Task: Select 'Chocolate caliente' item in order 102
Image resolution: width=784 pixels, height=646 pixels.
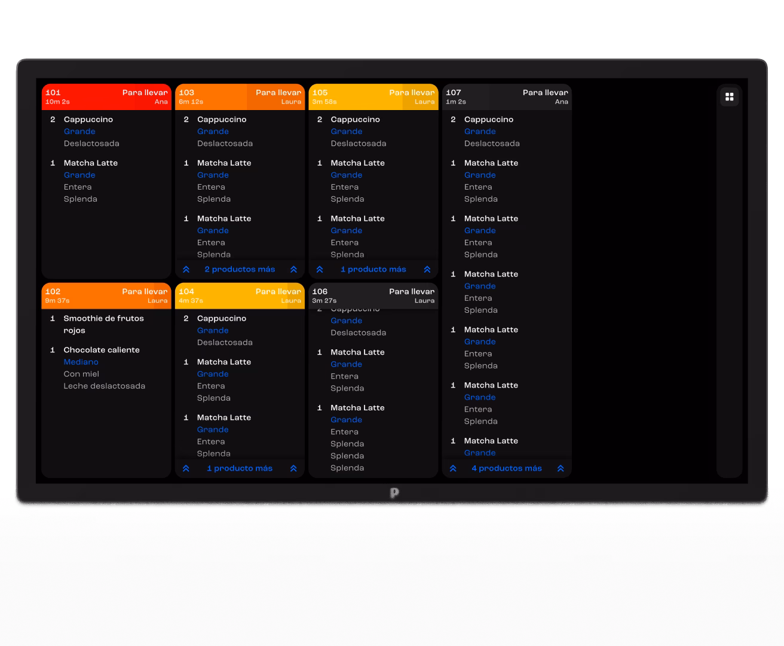Action: [x=102, y=350]
